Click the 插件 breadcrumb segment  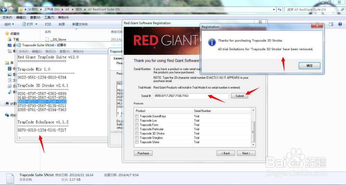(x=79, y=9)
